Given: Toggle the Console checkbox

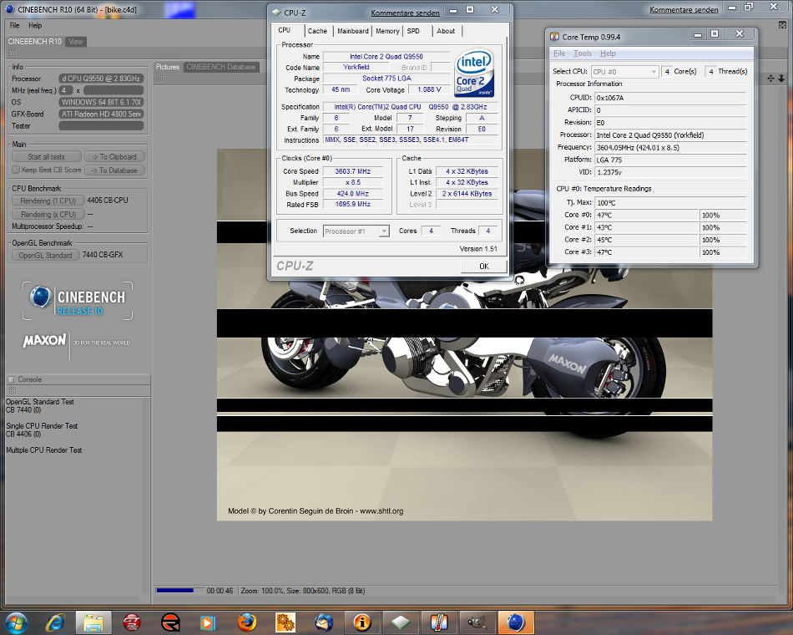Looking at the screenshot, I should (x=11, y=379).
